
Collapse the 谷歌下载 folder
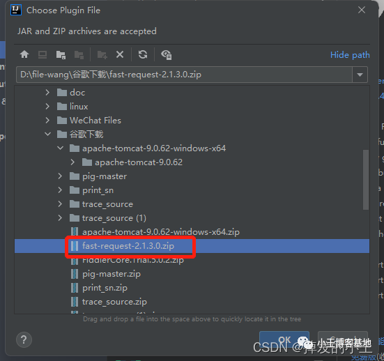[47, 134]
